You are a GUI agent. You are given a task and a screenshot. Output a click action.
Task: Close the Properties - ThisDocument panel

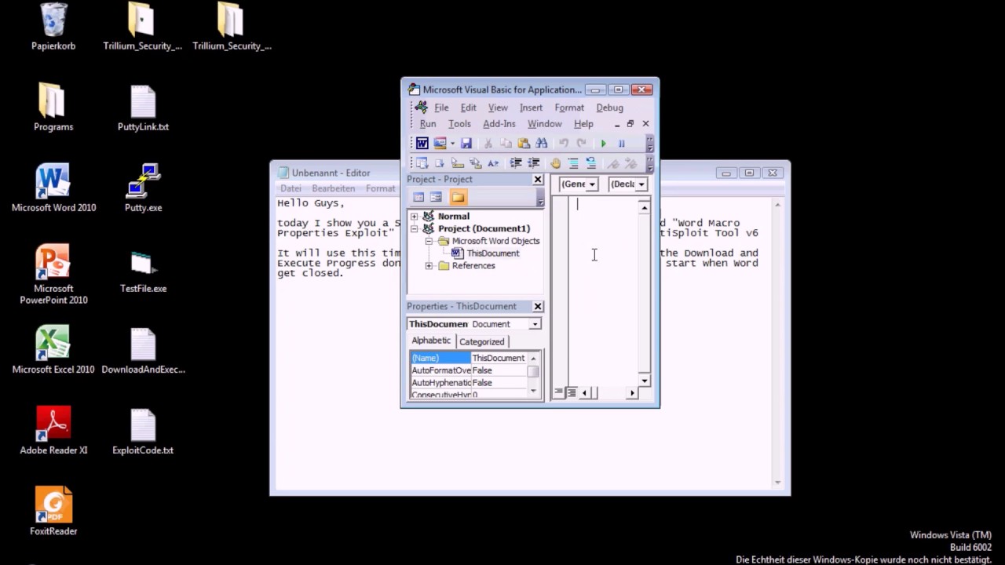click(538, 306)
